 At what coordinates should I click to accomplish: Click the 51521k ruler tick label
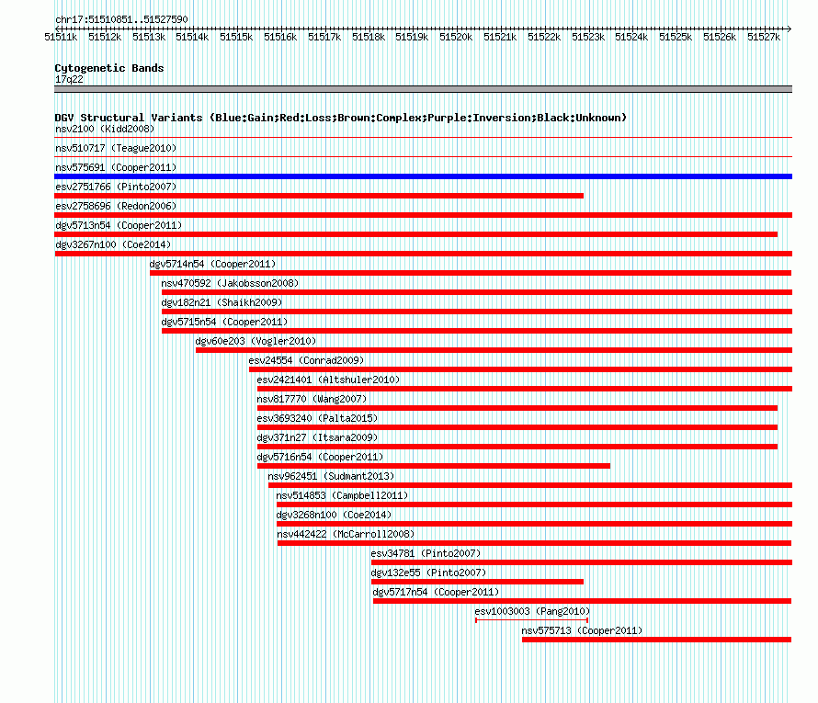(x=500, y=37)
